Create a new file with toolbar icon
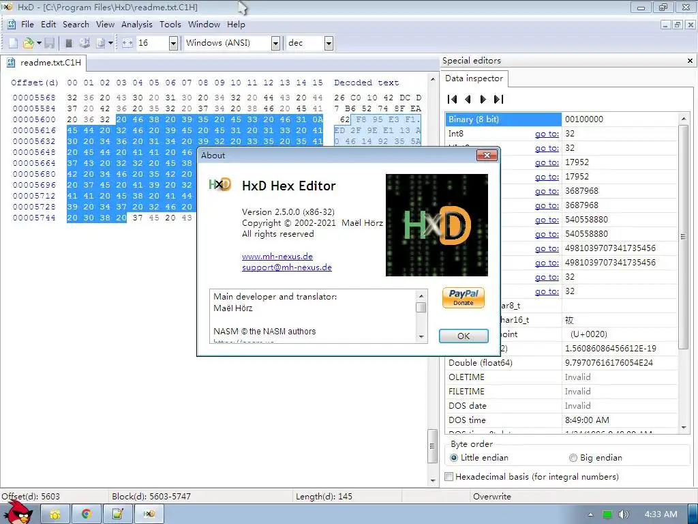The image size is (698, 524). pyautogui.click(x=14, y=43)
